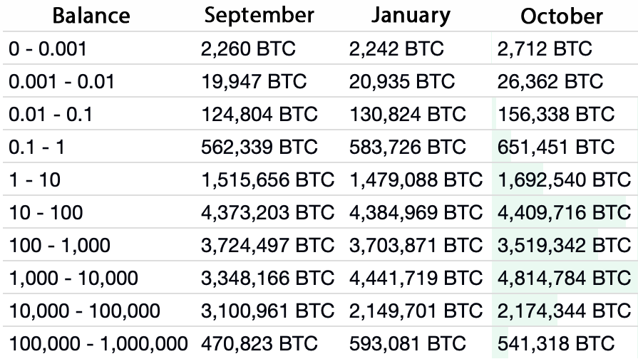Click the 100,000 - 1,000,000 balance range
This screenshot has width=638, height=359.
[98, 343]
